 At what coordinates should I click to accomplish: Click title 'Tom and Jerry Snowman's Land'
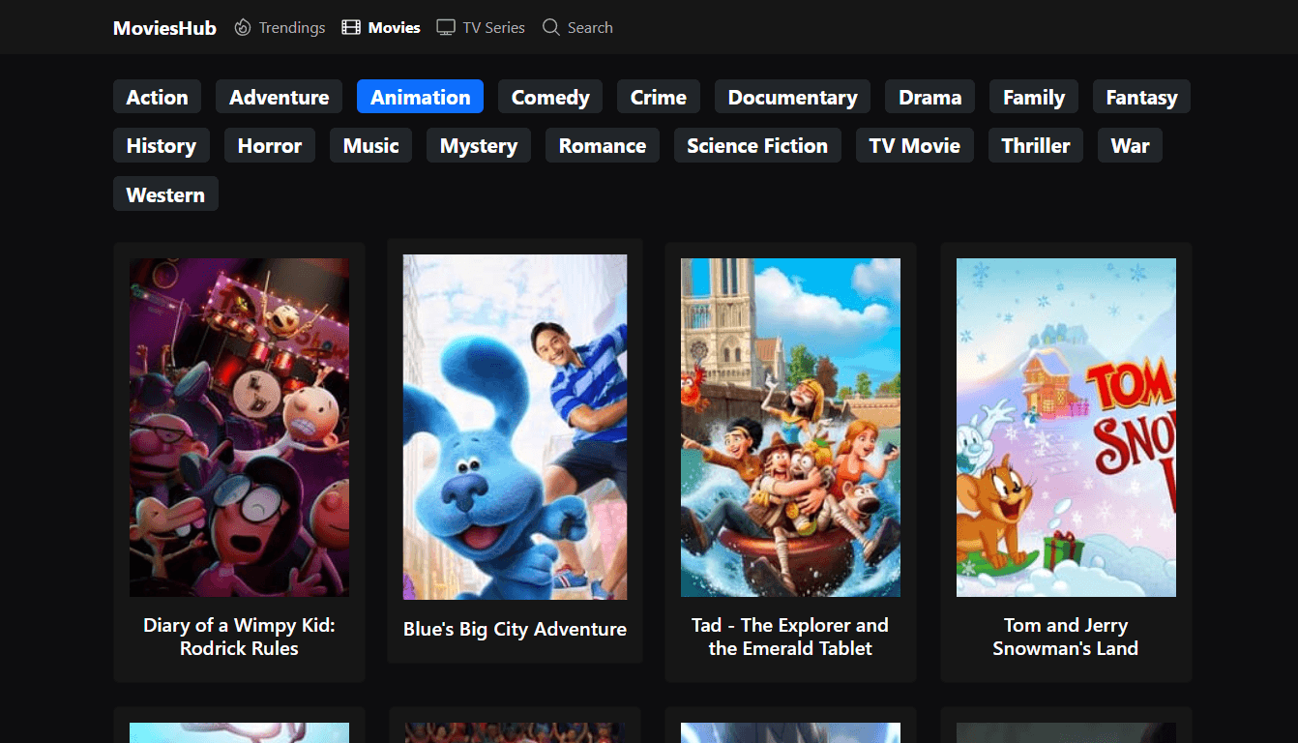1066,637
